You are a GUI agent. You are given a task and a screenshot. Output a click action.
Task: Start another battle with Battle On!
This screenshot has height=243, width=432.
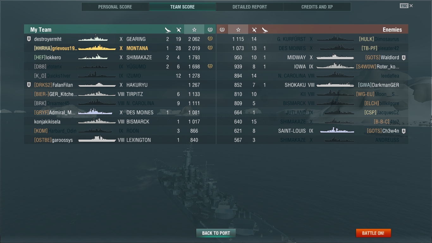pyautogui.click(x=373, y=233)
